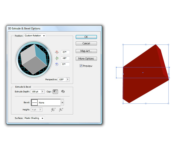Viewport: 182px width, 152px height.
Task: Click the Cancel button
Action: click(x=86, y=43)
